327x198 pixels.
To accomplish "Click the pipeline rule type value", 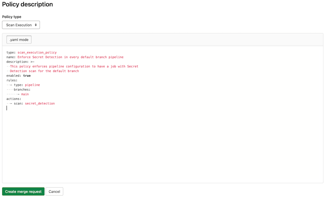I will pos(32,85).
